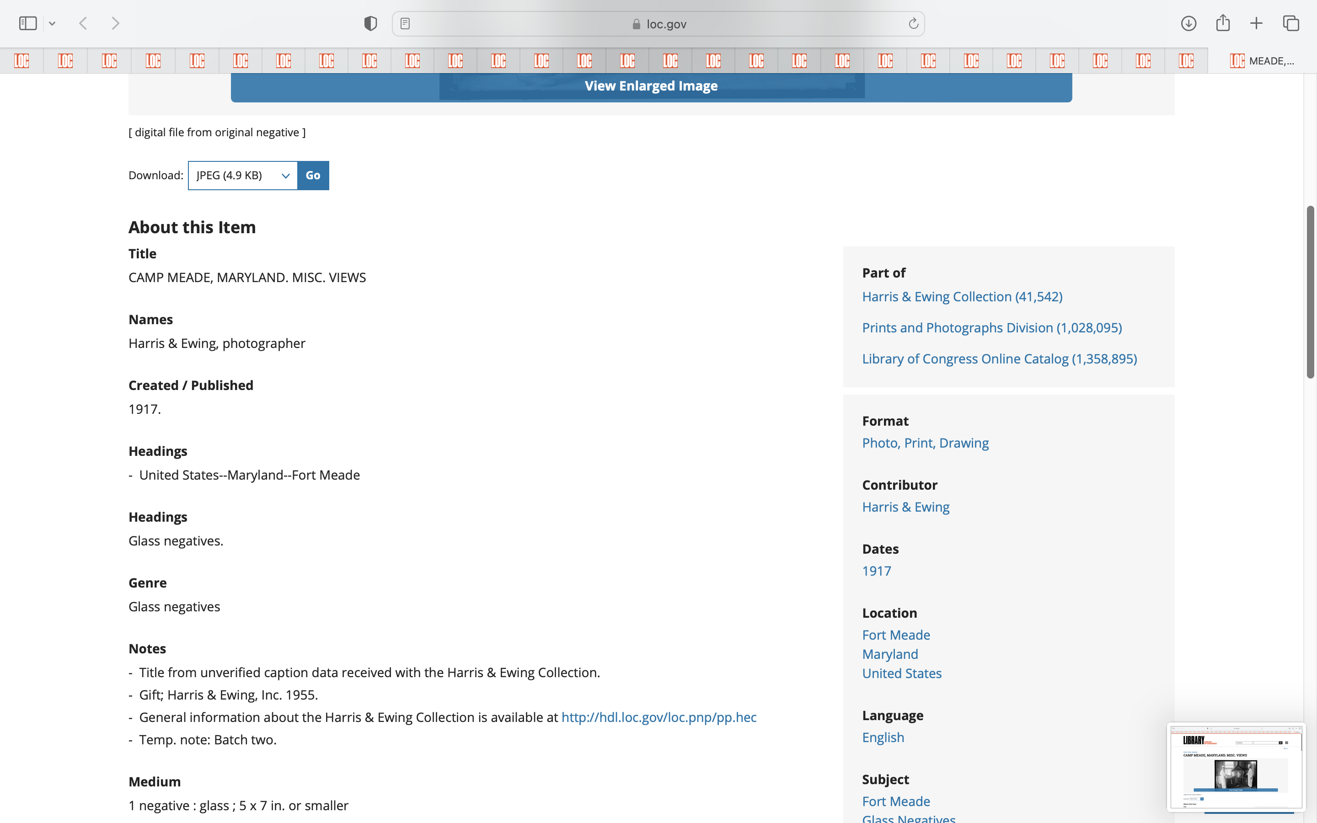Click the vertical page scrollbar
The image size is (1317, 823).
[x=1310, y=292]
